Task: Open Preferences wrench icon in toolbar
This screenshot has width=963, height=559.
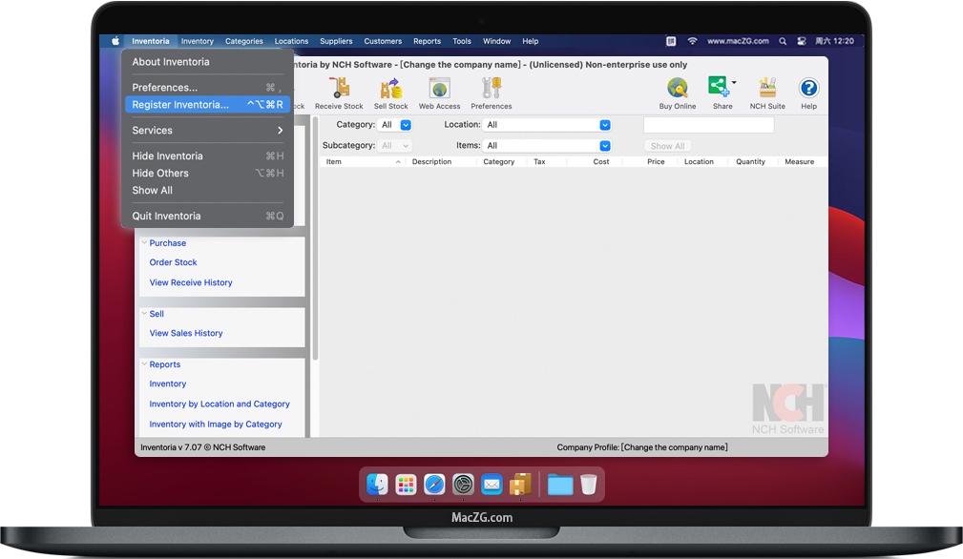Action: (x=491, y=90)
